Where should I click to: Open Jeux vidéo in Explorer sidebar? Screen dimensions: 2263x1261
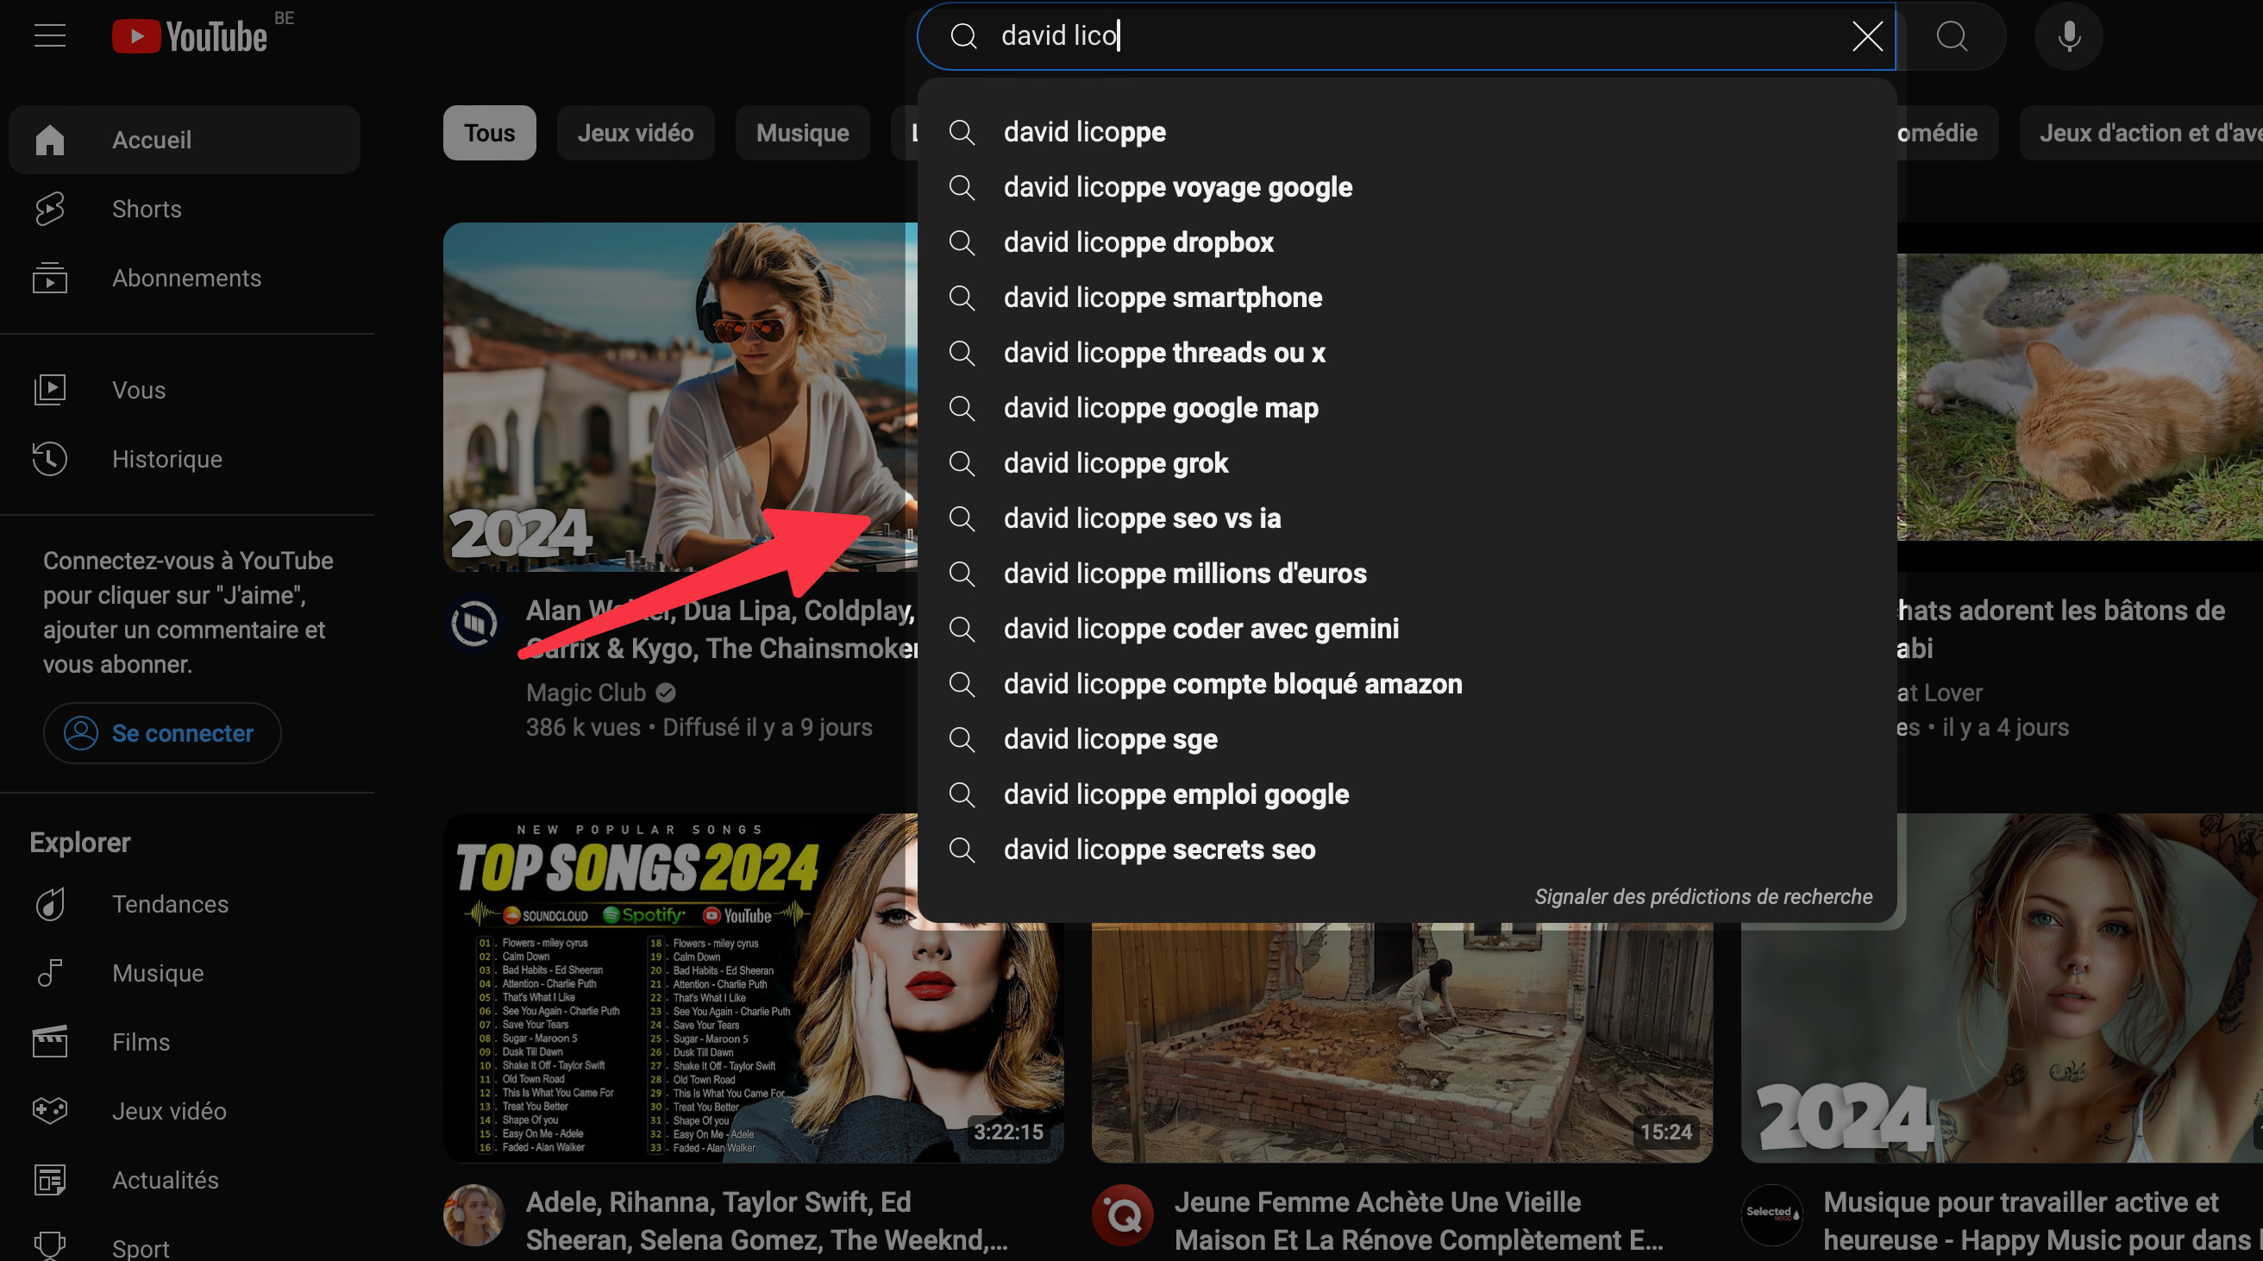pos(185,1111)
